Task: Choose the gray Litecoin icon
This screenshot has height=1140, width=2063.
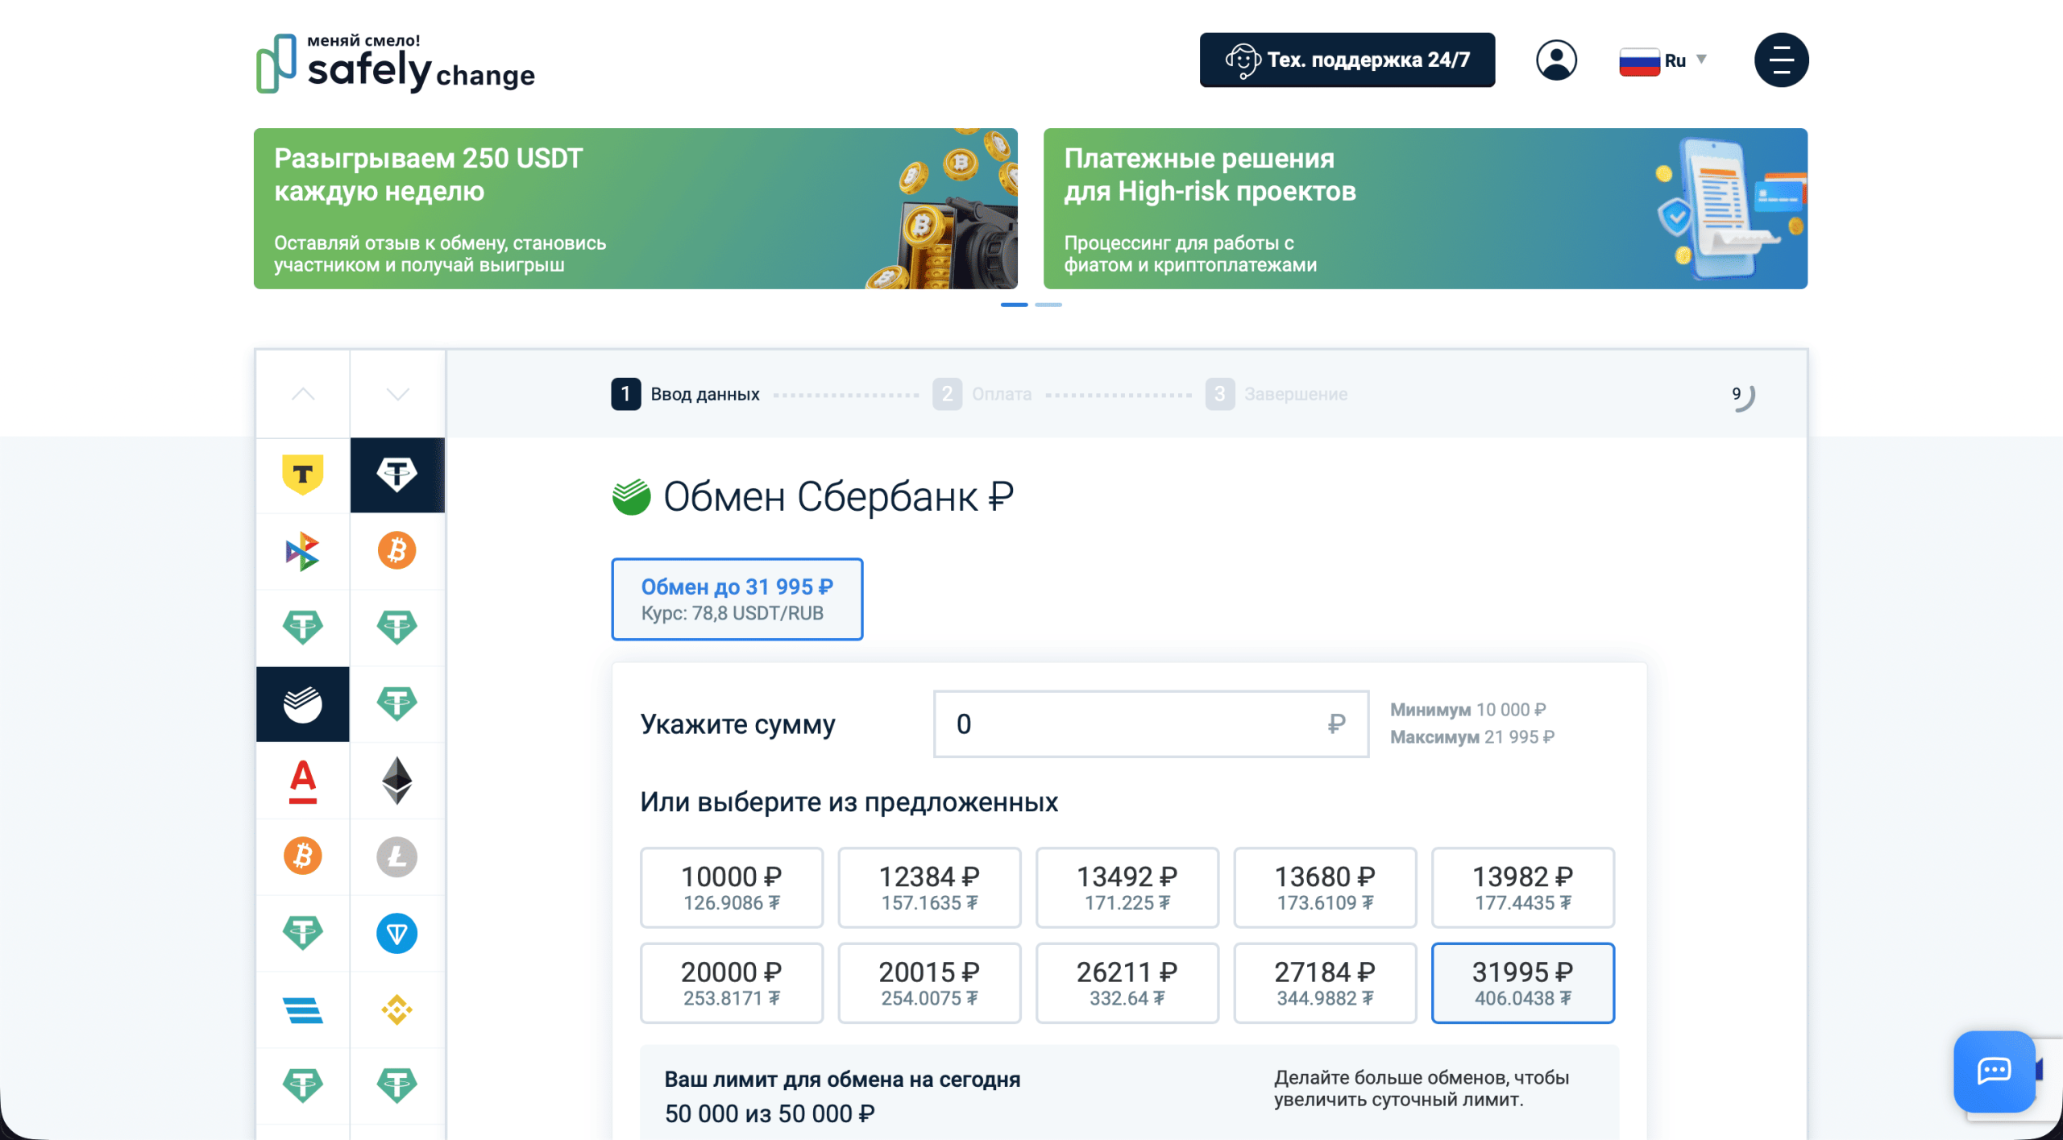Action: coord(397,856)
